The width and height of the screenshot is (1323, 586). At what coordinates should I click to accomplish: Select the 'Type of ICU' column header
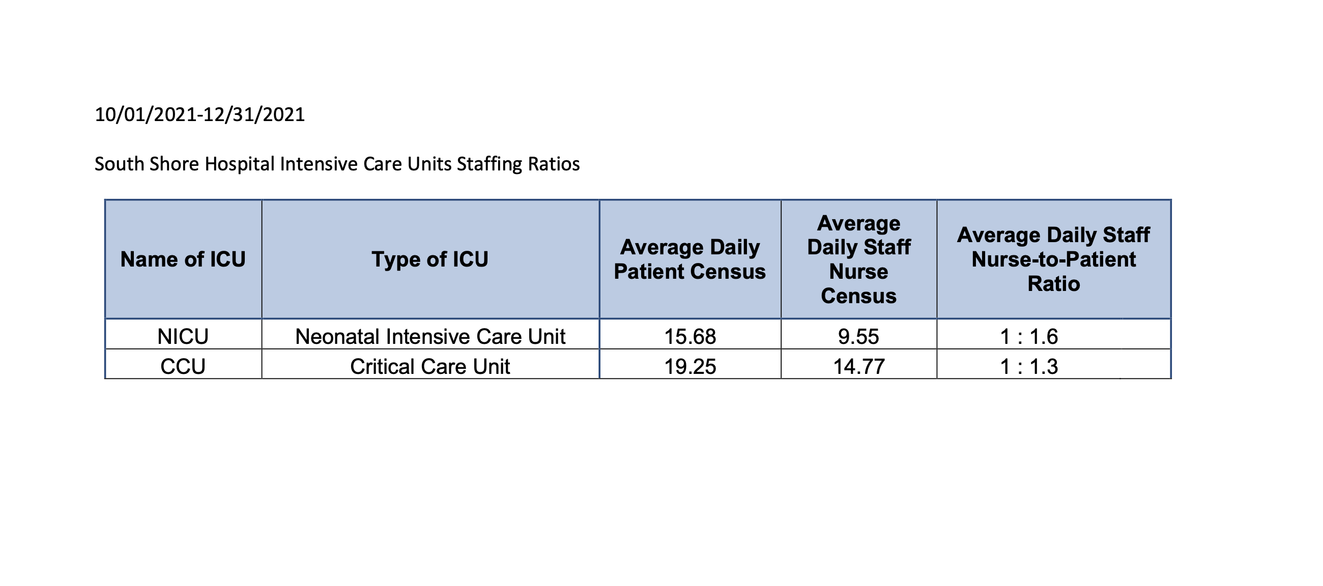pos(430,259)
